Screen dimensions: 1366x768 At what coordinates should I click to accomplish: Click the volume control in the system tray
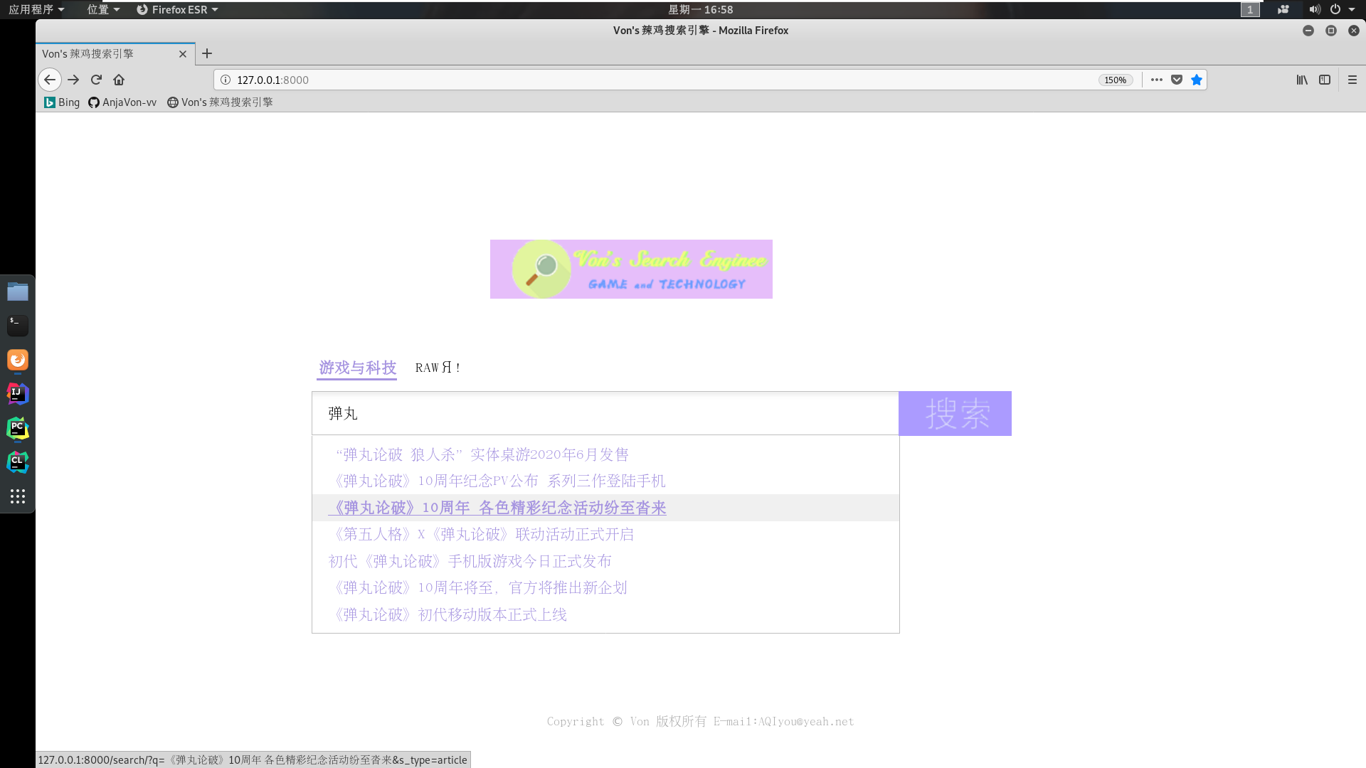[x=1315, y=9]
